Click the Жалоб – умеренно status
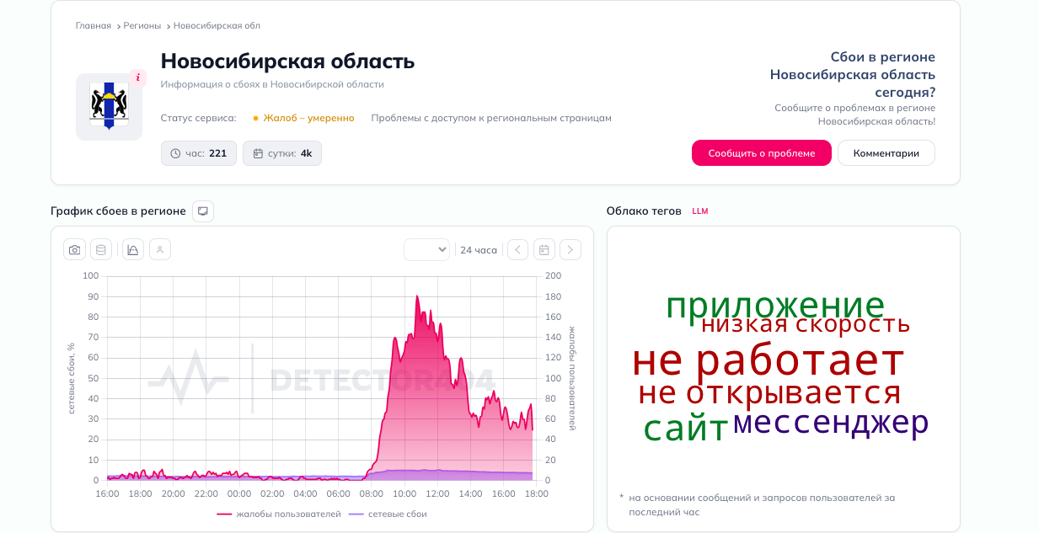The width and height of the screenshot is (1039, 533). tap(303, 118)
